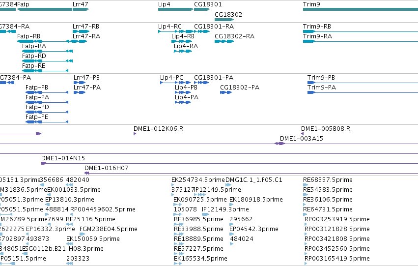This screenshot has height=266, width=418.
Task: Open the Trim9-RA transcript
Action: (x=317, y=36)
